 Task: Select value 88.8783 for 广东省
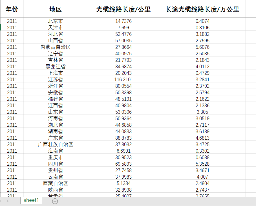click(x=123, y=138)
